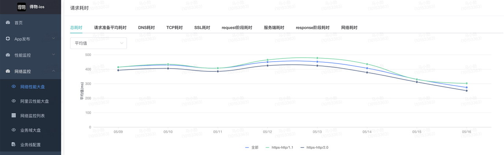Viewport: 504px width, 155px height.
Task: Click the table icon beside 网络监控列表
Action: tap(14, 116)
